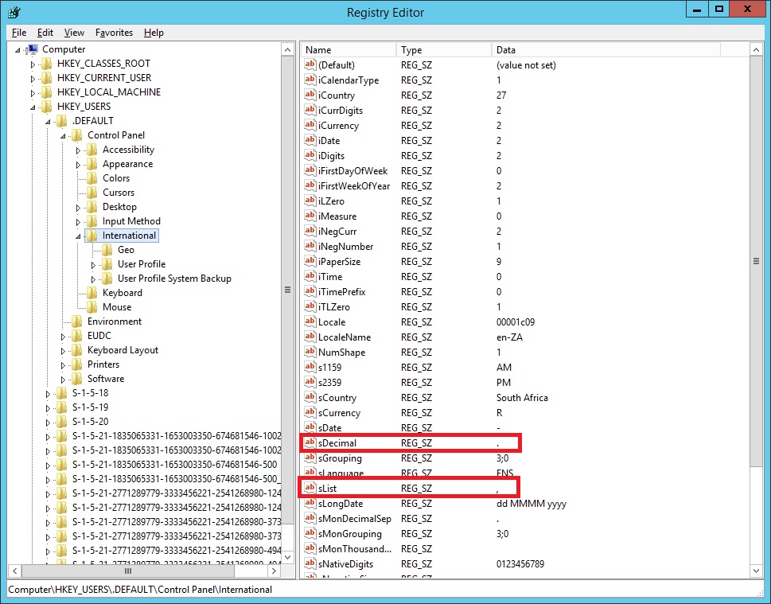Collapse the HKEY_USERS key
The height and width of the screenshot is (604, 771).
pyautogui.click(x=33, y=107)
